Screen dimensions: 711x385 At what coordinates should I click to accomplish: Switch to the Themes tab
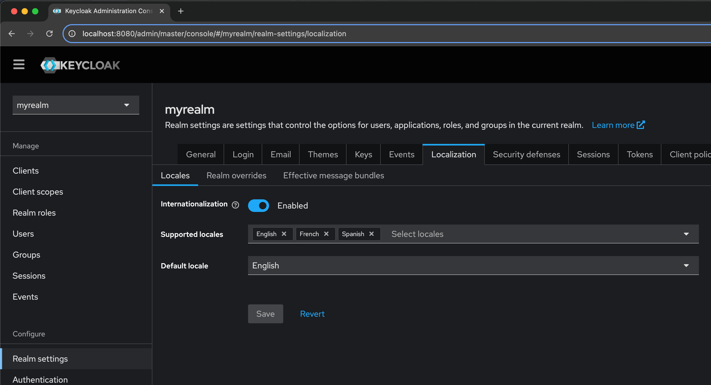pos(323,154)
